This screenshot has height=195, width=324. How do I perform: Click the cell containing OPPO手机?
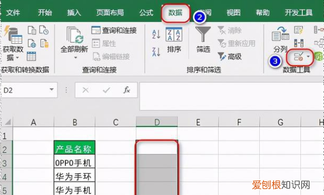tap(75, 162)
